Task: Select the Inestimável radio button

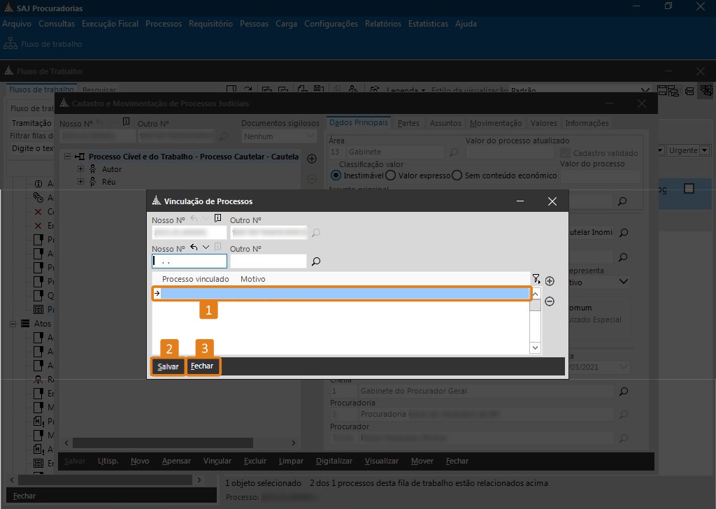Action: (336, 175)
